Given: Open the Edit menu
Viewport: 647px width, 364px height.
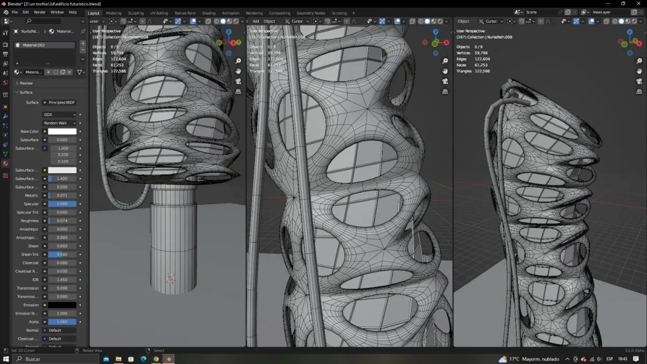Looking at the screenshot, I should (x=25, y=12).
